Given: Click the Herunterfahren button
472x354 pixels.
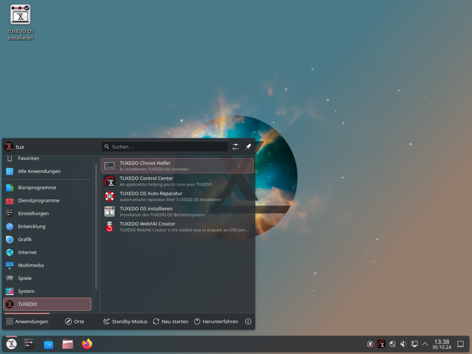Looking at the screenshot, I should coord(216,321).
